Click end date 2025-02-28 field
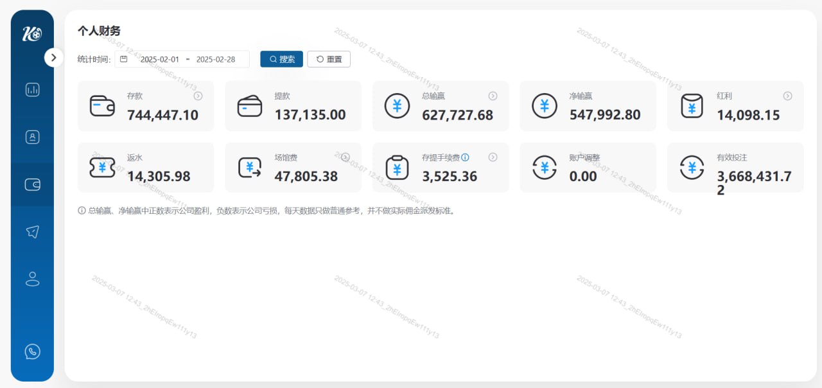822x388 pixels. (215, 59)
